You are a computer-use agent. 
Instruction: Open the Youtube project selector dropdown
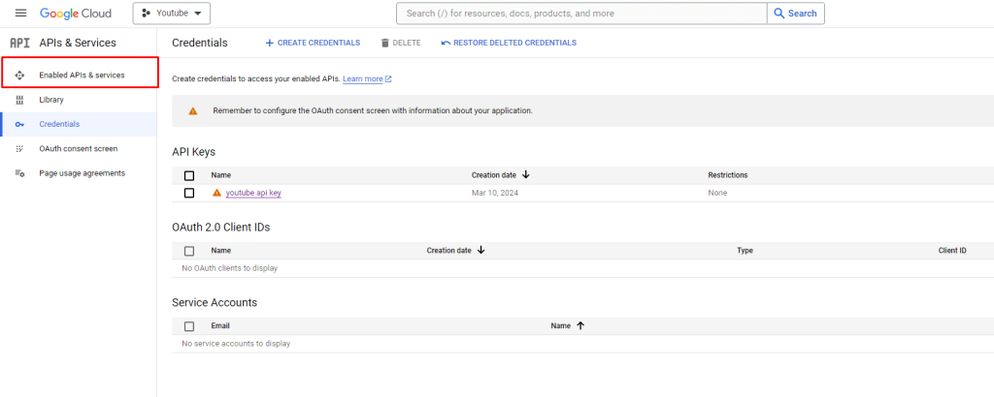pos(171,14)
